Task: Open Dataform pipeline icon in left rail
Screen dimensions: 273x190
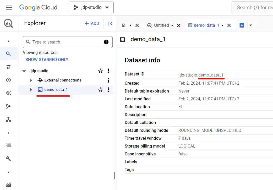Action: (x=8, y=106)
